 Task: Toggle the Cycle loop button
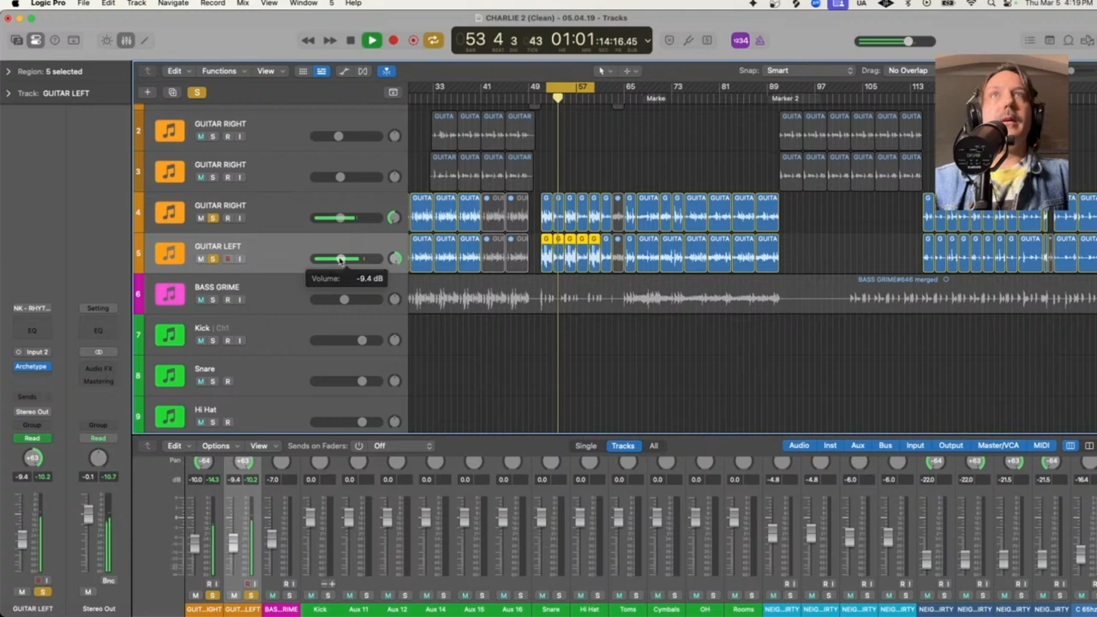(434, 41)
